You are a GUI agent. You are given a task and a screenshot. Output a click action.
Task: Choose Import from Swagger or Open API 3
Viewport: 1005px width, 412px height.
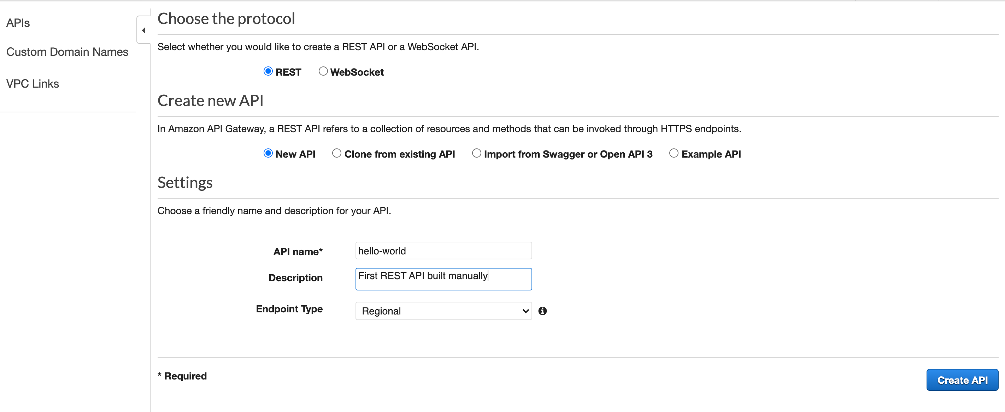coord(476,153)
